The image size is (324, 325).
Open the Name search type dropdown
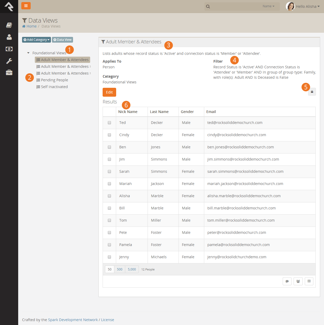point(268,6)
